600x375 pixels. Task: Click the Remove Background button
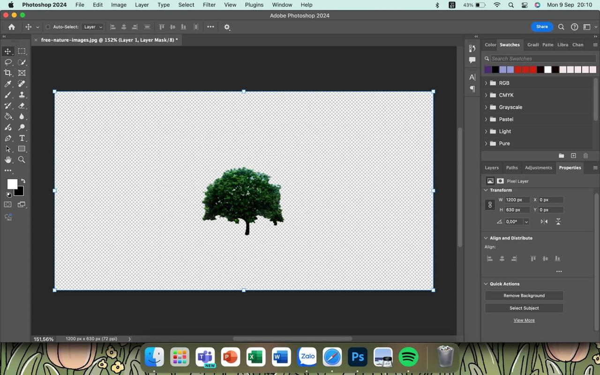point(524,296)
